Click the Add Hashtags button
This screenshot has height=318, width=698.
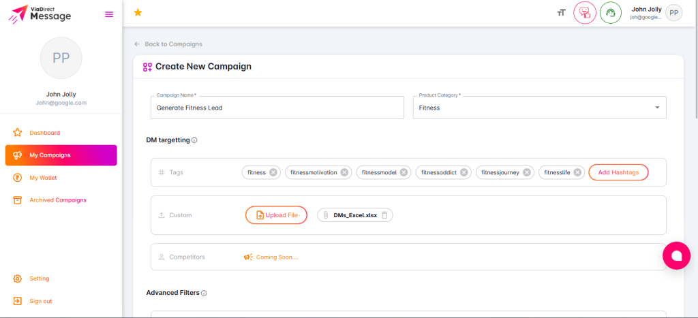pos(618,172)
